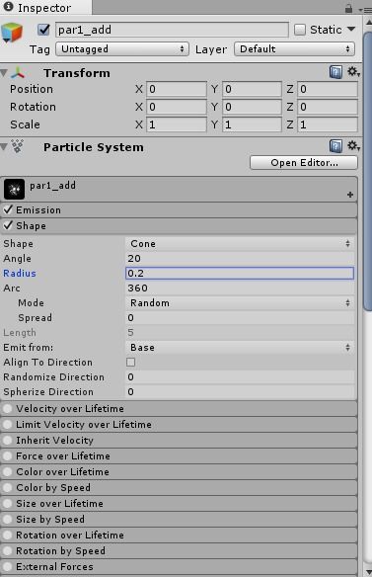
Task: Enable External Forces module
Action: [x=7, y=567]
